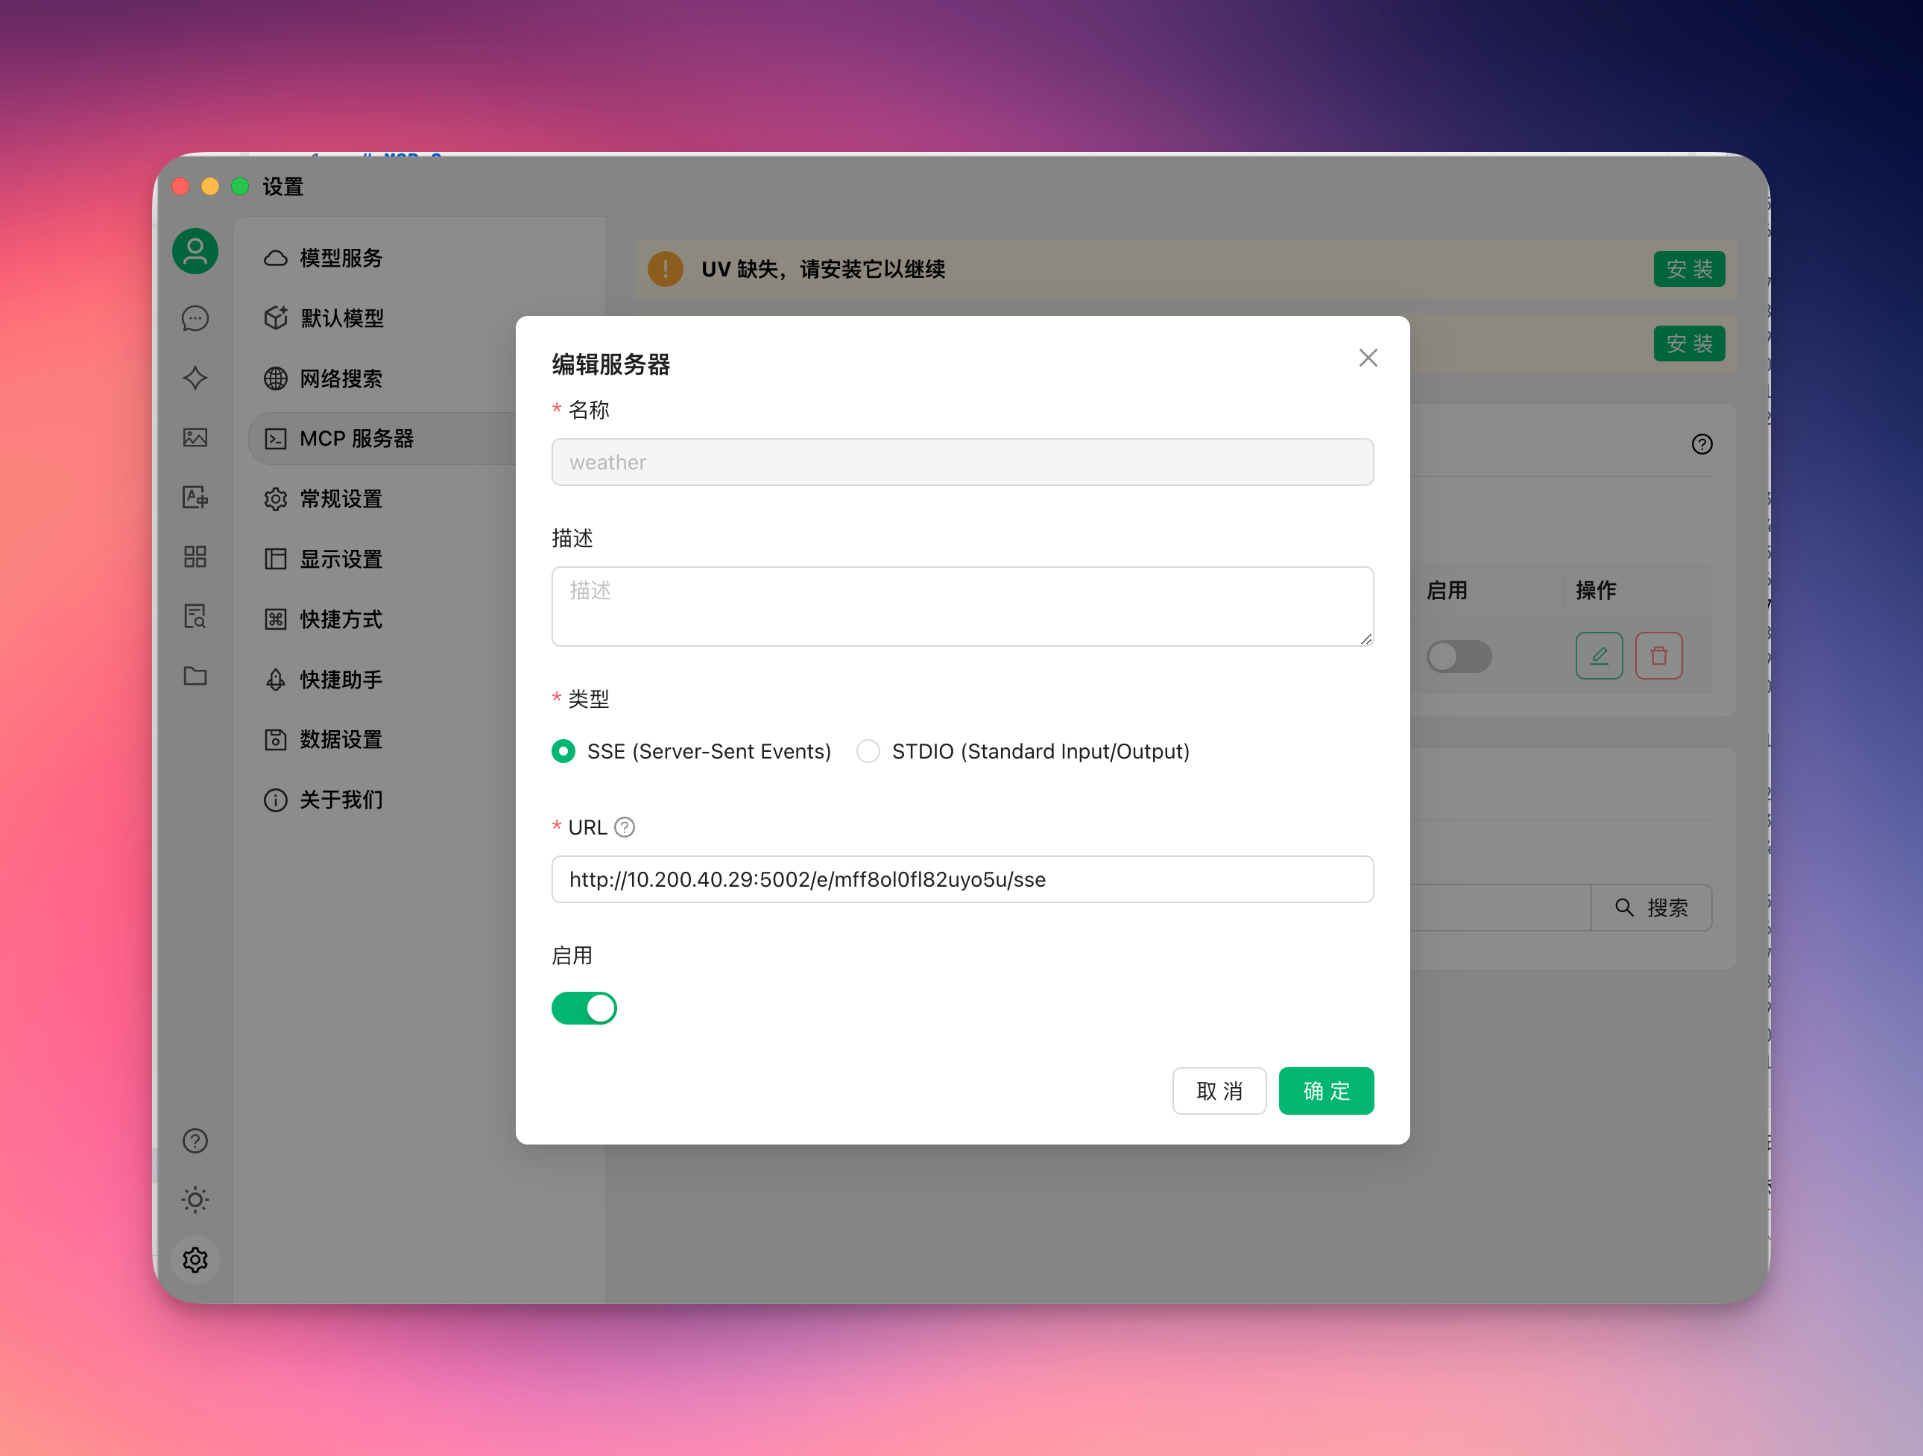
Task: Select STDIO (Standard Input/Output) radio option
Action: [x=868, y=751]
